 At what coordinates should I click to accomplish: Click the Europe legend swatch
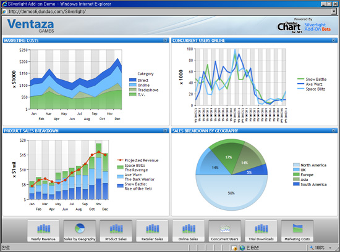pyautogui.click(x=296, y=174)
